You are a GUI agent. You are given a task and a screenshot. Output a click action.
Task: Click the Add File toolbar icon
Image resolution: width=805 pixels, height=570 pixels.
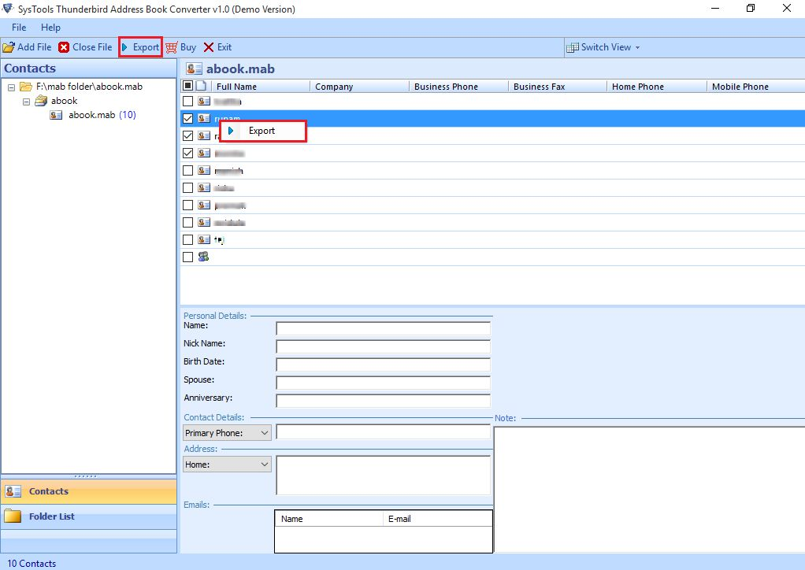tap(9, 47)
